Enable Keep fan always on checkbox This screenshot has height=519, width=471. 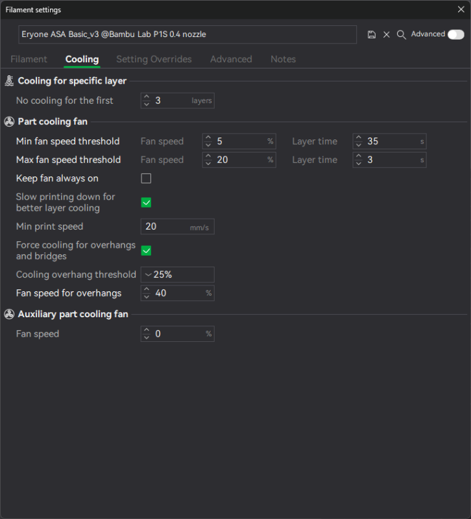point(146,178)
